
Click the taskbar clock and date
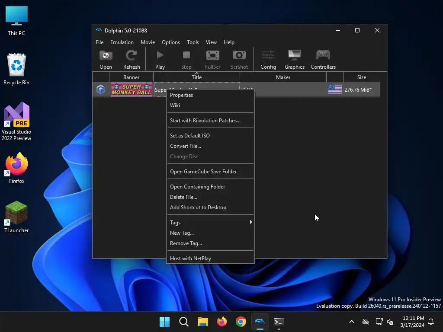pos(412,322)
